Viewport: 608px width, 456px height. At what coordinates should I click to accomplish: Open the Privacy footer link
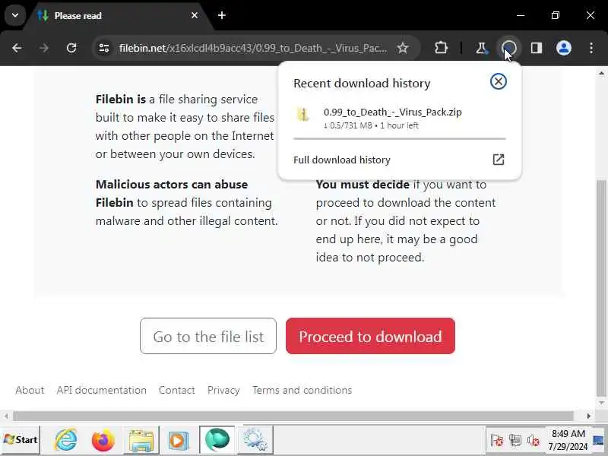click(x=223, y=390)
